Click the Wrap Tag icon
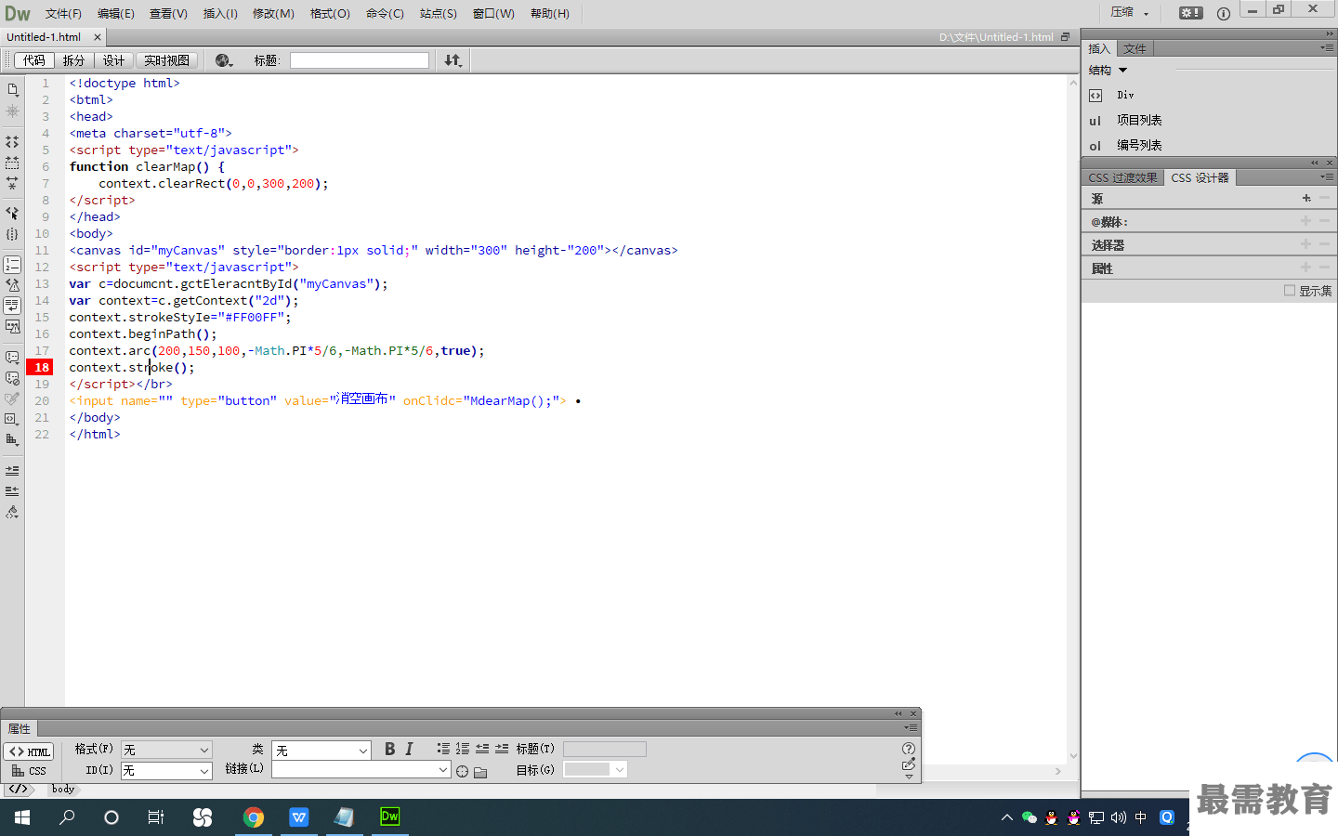The image size is (1338, 836). 13,398
